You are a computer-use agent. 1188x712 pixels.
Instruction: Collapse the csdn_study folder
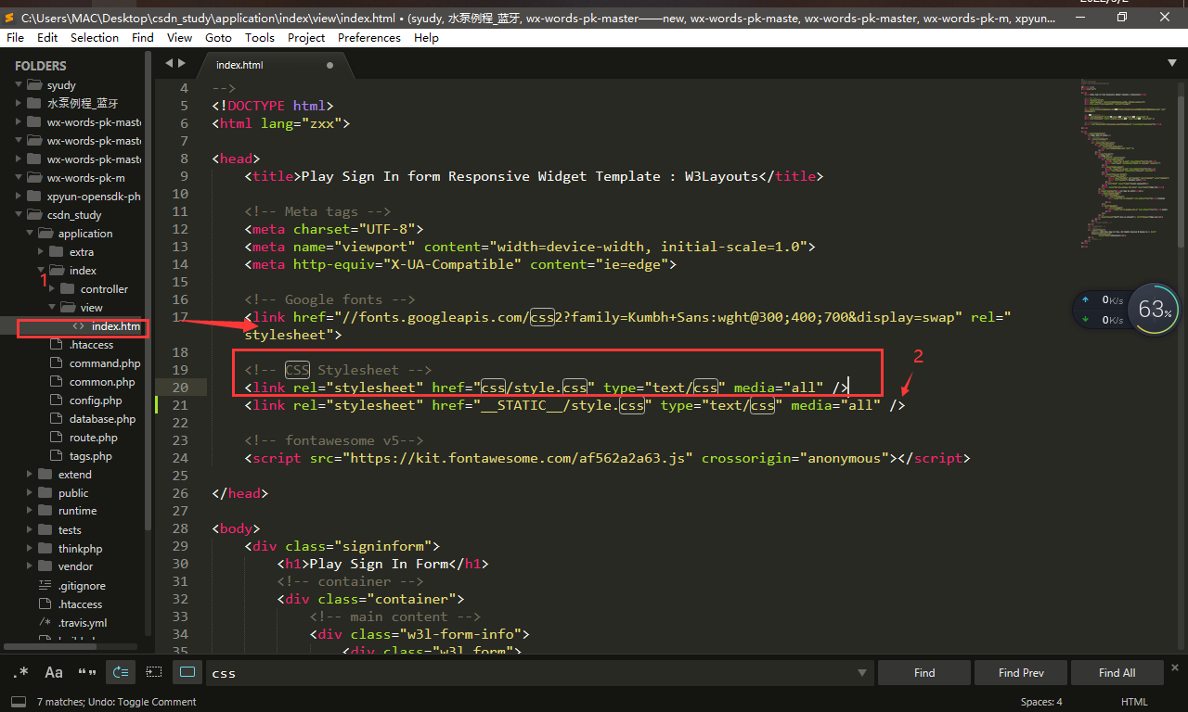(18, 215)
